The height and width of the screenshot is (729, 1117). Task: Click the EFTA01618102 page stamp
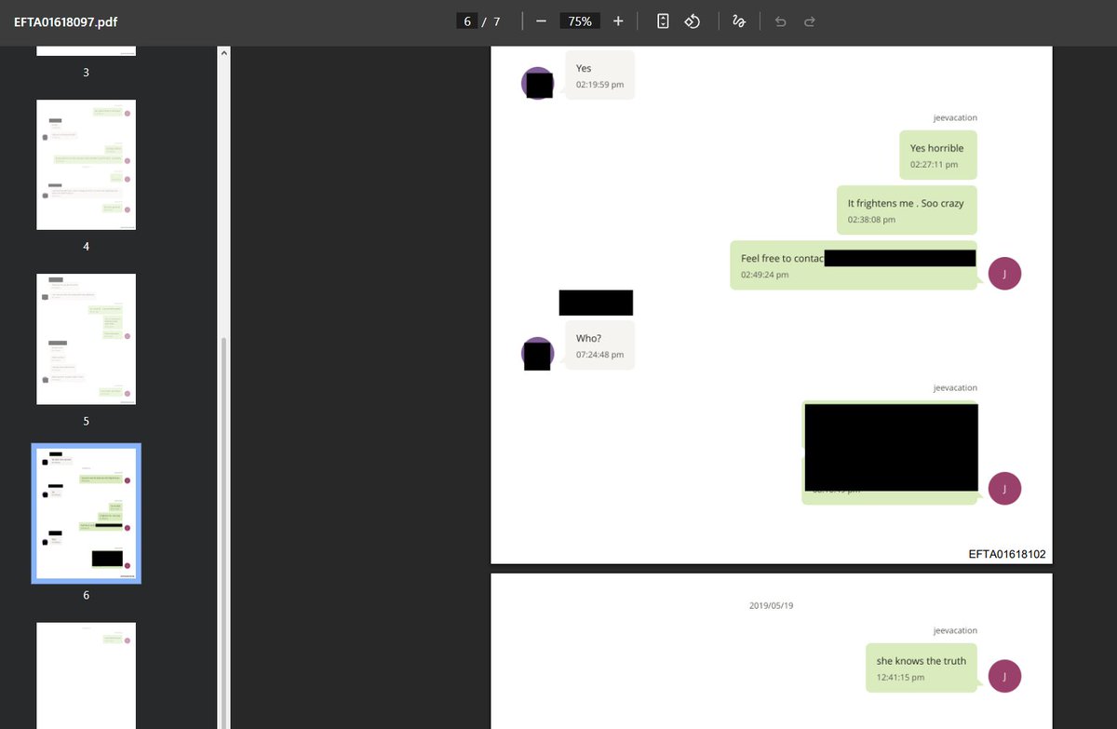(x=1007, y=554)
